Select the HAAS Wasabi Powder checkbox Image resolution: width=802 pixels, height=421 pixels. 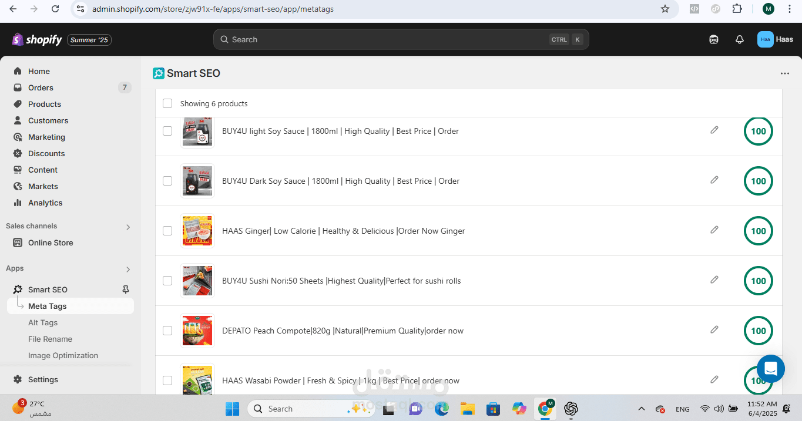[x=167, y=380]
